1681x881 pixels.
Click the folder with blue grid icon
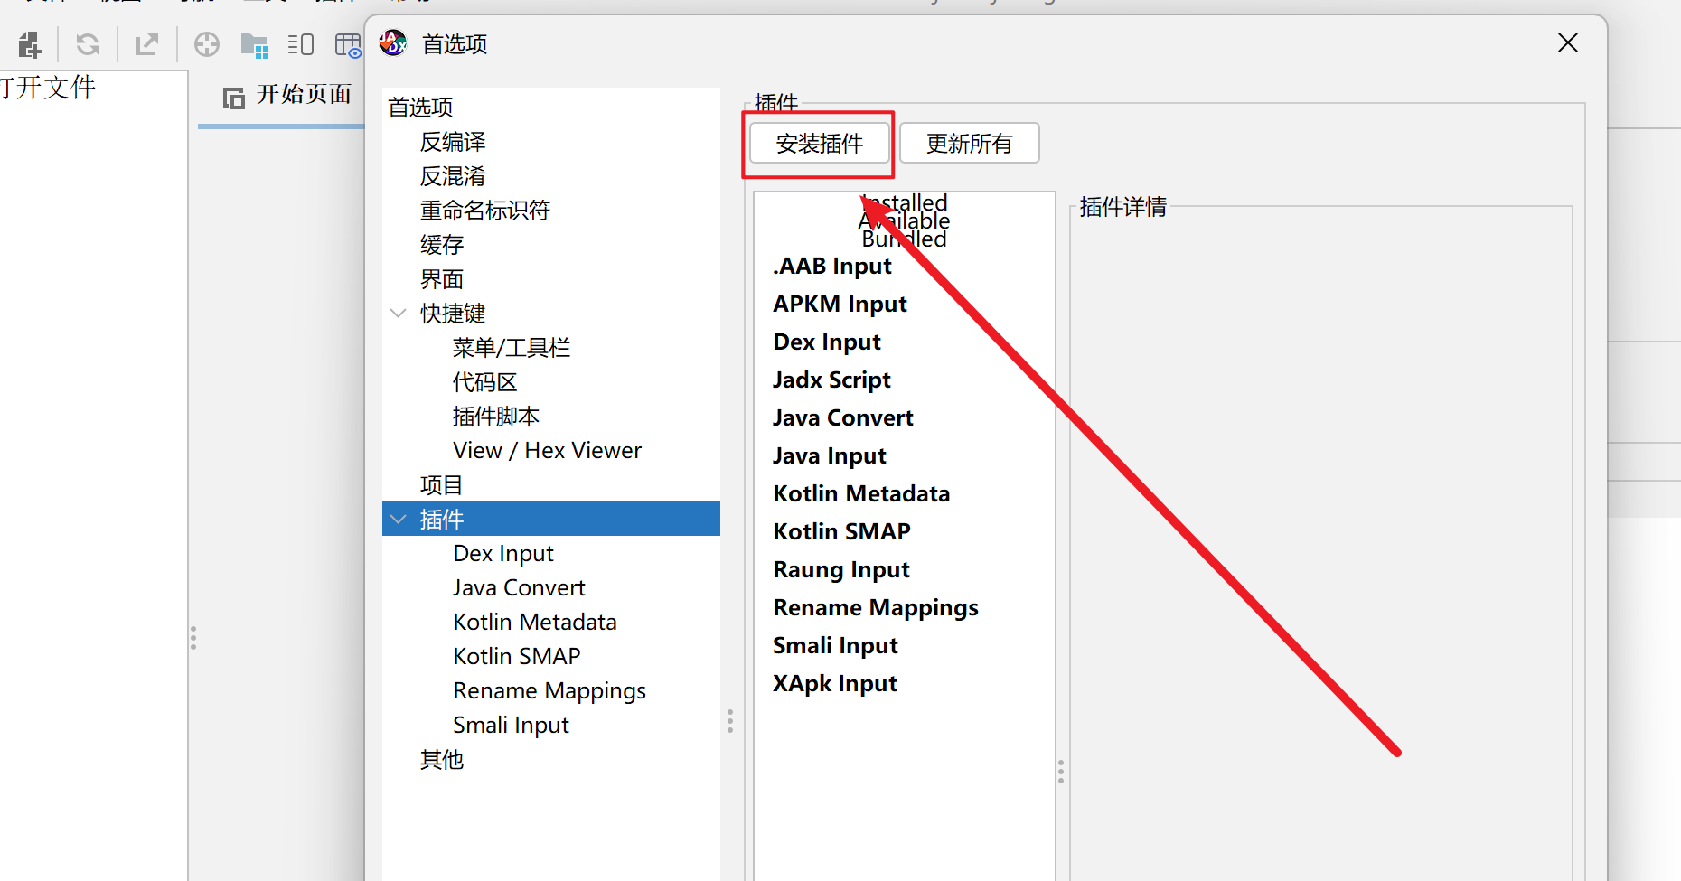pos(254,44)
